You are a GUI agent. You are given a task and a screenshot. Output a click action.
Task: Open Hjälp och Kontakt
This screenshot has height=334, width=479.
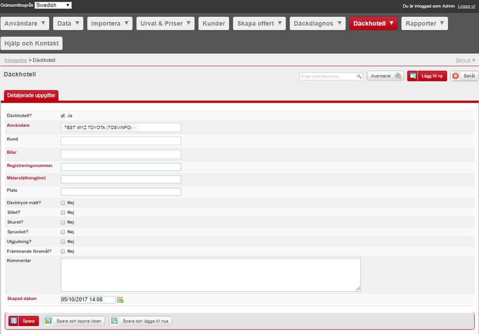pos(31,43)
